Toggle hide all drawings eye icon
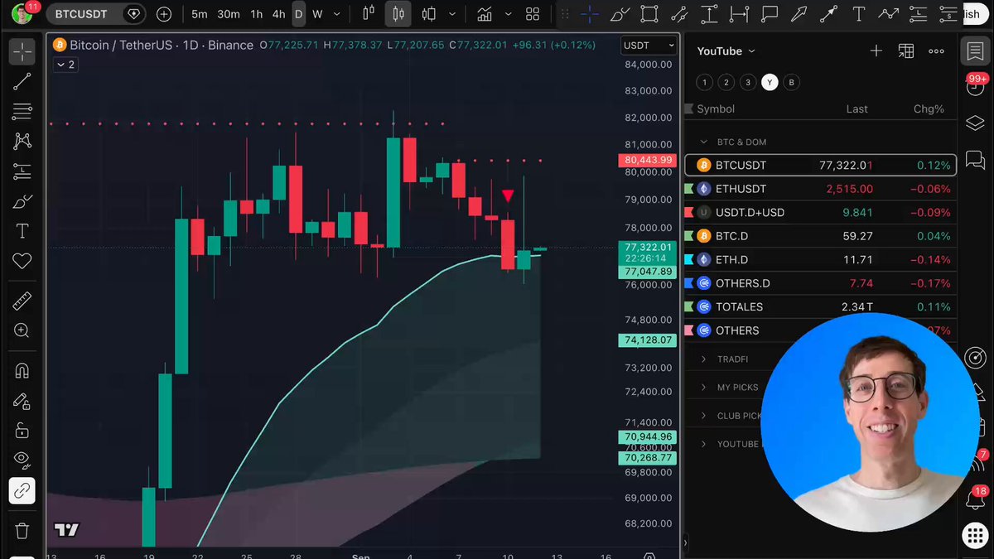The width and height of the screenshot is (994, 559). click(22, 459)
